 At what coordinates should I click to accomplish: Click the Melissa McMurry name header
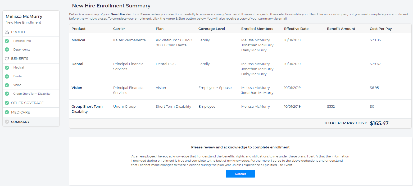coord(24,17)
